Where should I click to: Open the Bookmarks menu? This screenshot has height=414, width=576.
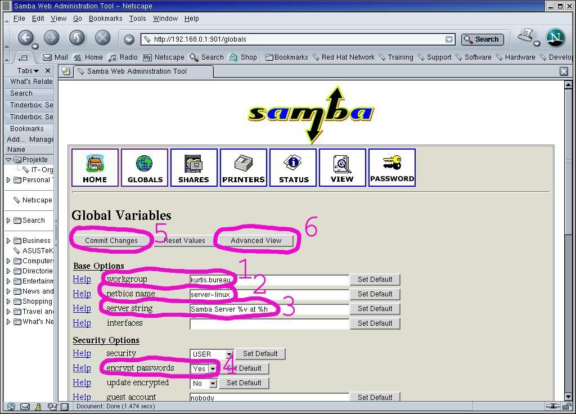coord(105,19)
